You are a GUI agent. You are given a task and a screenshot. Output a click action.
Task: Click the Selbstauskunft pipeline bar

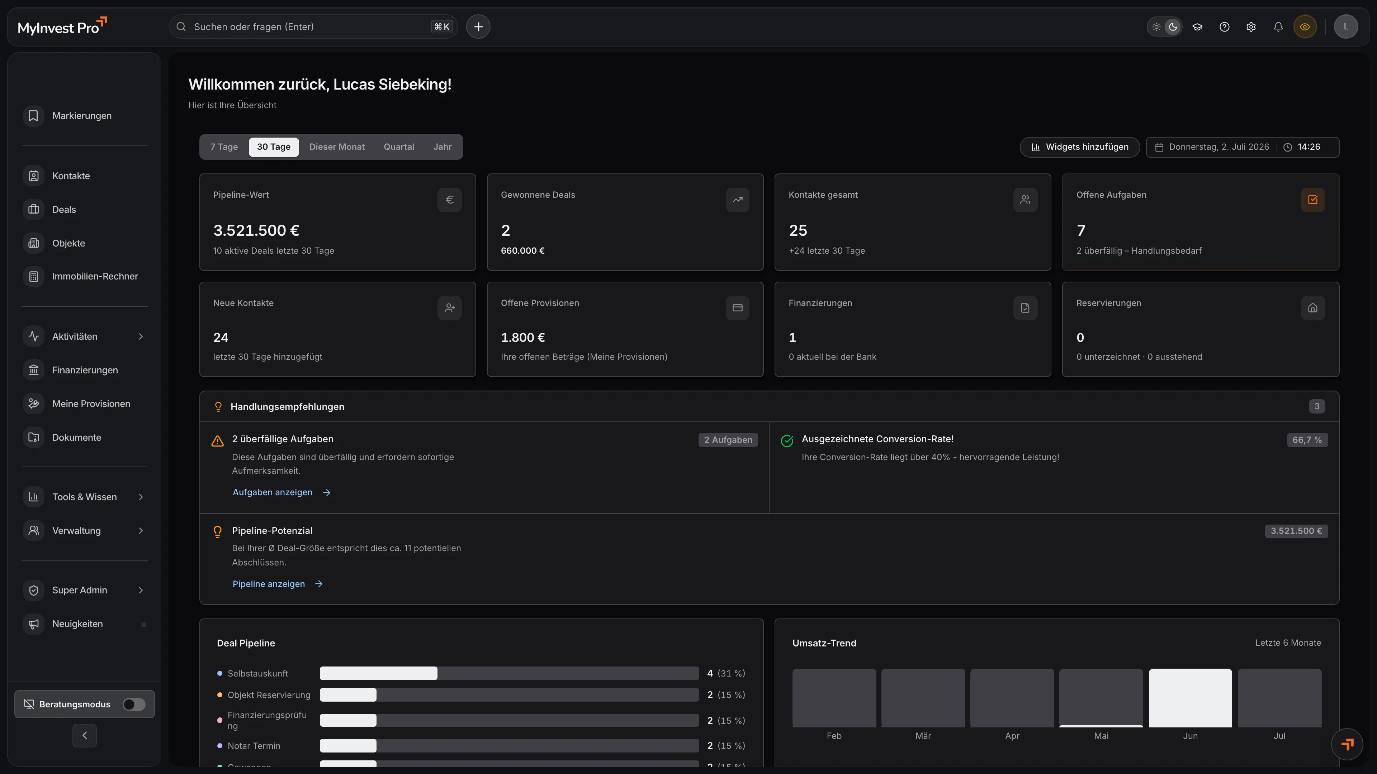509,673
